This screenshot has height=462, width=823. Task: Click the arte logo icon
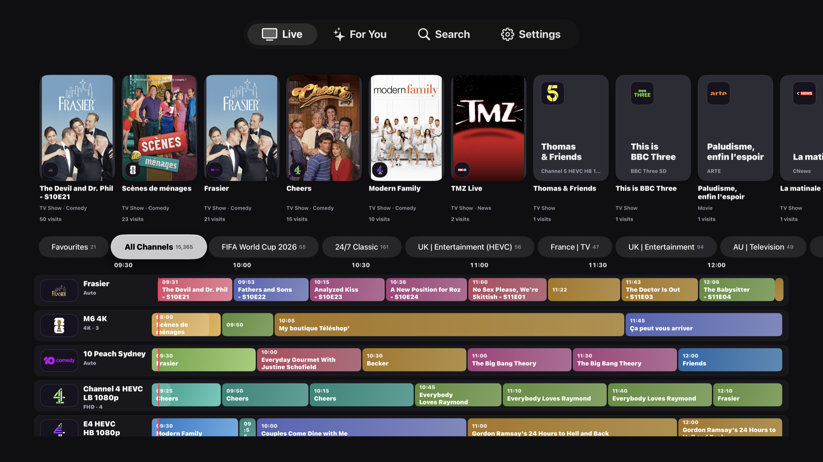click(718, 93)
